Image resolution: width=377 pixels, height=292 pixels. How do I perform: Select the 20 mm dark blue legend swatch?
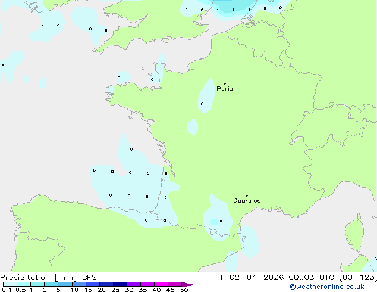click(x=106, y=284)
